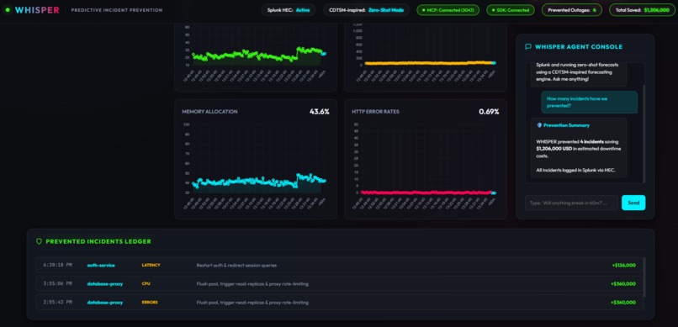Select the 6:20:18 PM auth-service ledger row
This screenshot has width=678, height=327.
340,266
